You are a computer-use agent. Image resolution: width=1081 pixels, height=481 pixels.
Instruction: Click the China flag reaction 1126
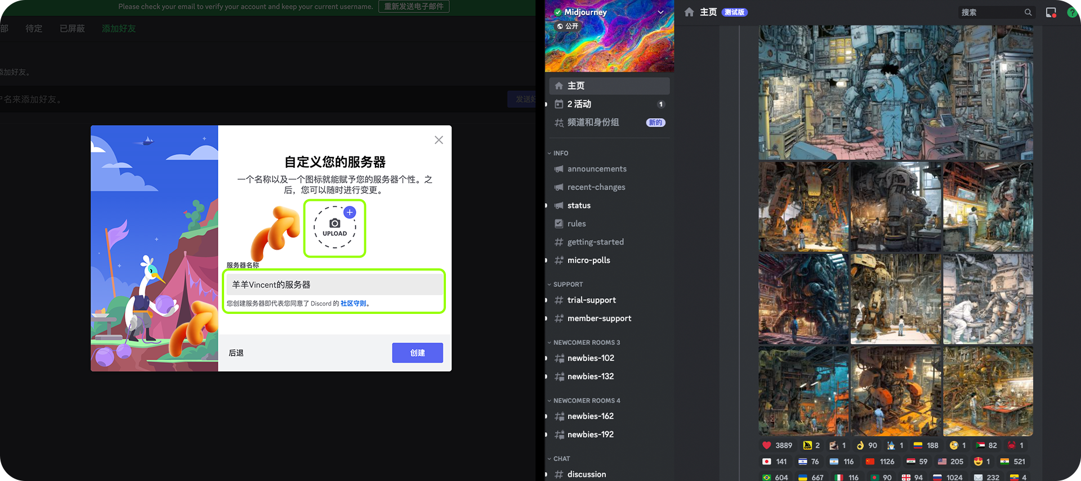(881, 461)
